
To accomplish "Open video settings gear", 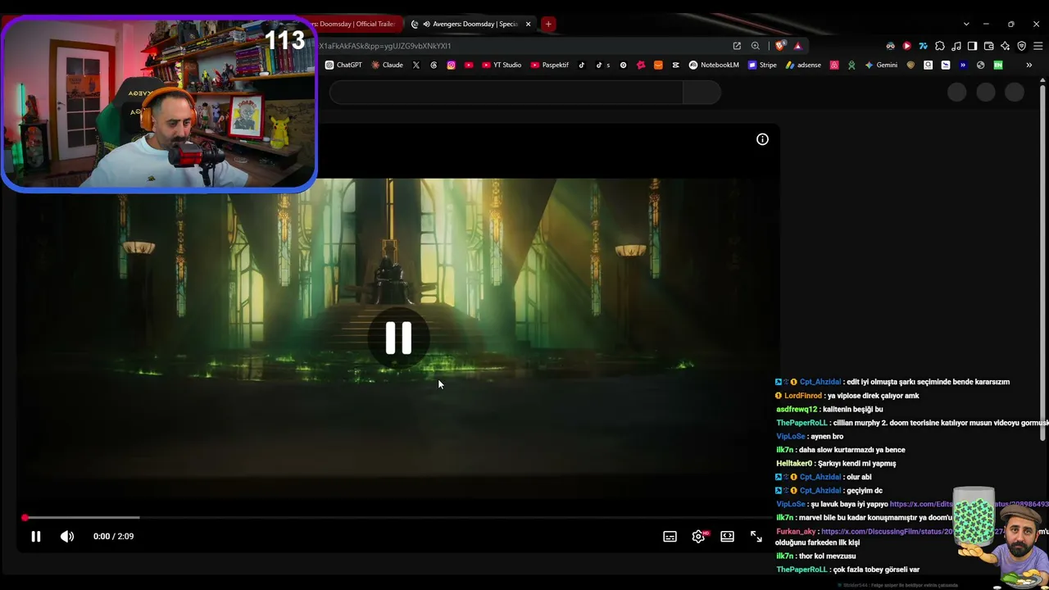I will click(x=698, y=537).
